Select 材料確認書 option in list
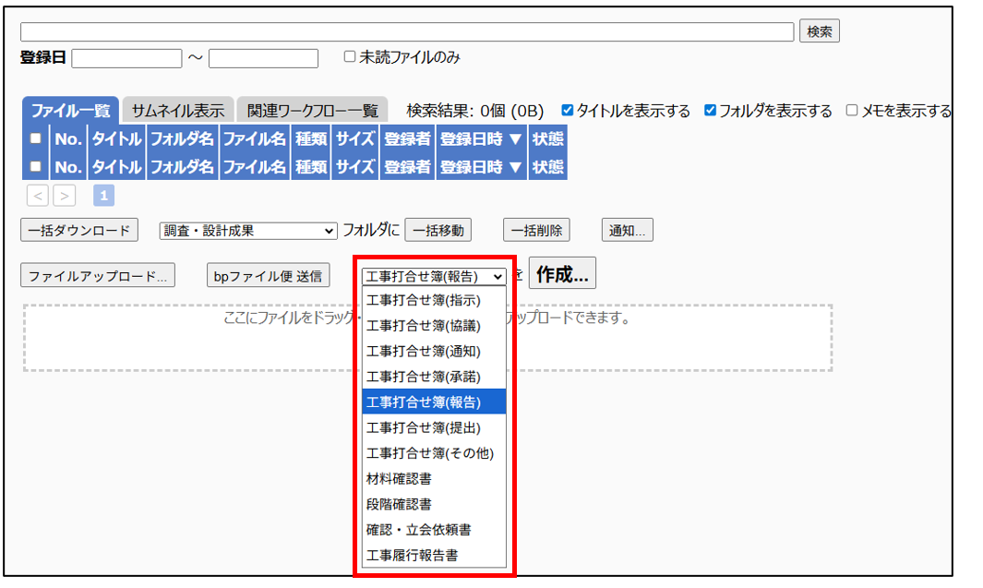983x588 pixels. pos(399,479)
